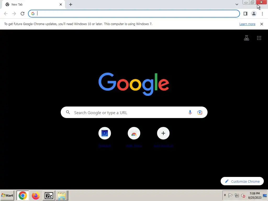This screenshot has width=268, height=201.
Task: Open the Learn more link
Action: [x=247, y=24]
